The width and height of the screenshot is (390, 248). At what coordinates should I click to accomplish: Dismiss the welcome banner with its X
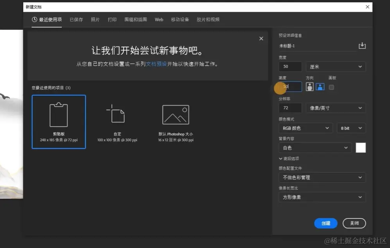(x=261, y=38)
